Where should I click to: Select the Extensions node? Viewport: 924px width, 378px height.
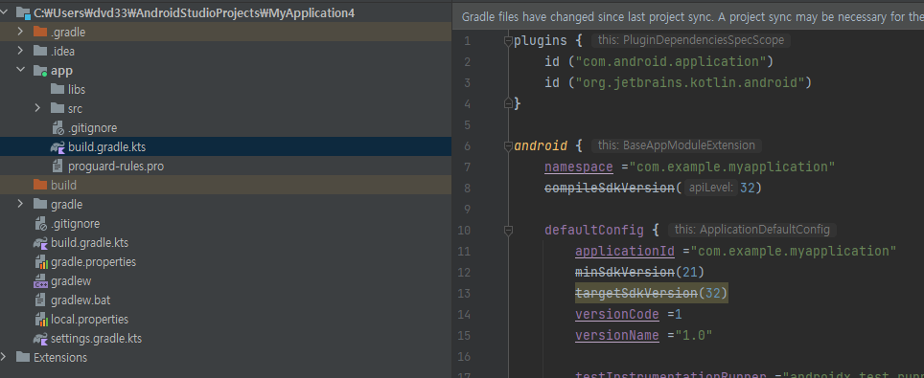click(x=60, y=357)
